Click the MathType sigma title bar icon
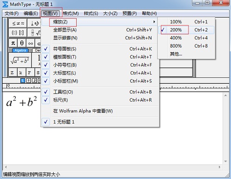Screen dimensions: 231x179 pyautogui.click(x=5, y=4)
